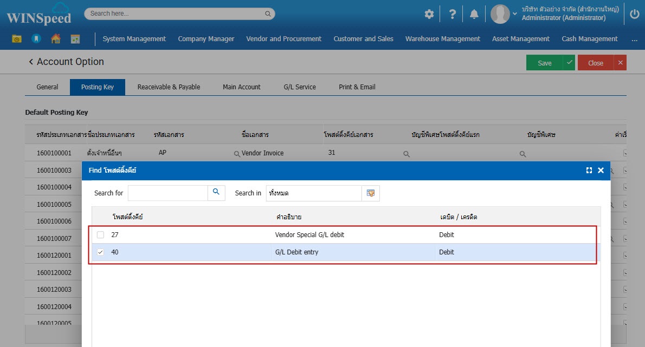Uncheck the box for posting key 40
This screenshot has height=347, width=645.
[x=100, y=252]
